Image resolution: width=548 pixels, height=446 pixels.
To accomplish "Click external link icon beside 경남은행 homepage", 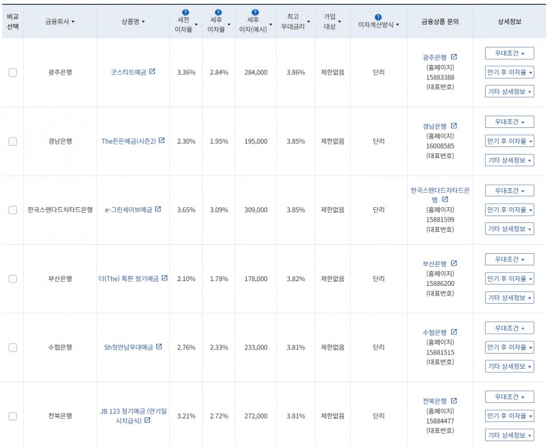I will pos(454,126).
